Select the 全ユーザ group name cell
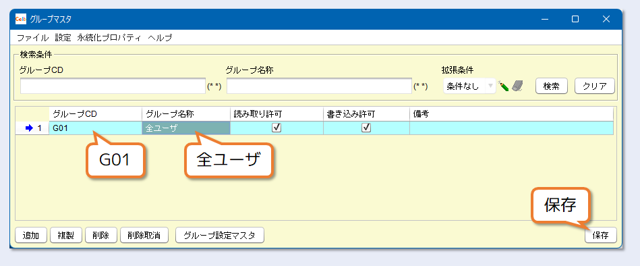This screenshot has width=640, height=266. [186, 128]
